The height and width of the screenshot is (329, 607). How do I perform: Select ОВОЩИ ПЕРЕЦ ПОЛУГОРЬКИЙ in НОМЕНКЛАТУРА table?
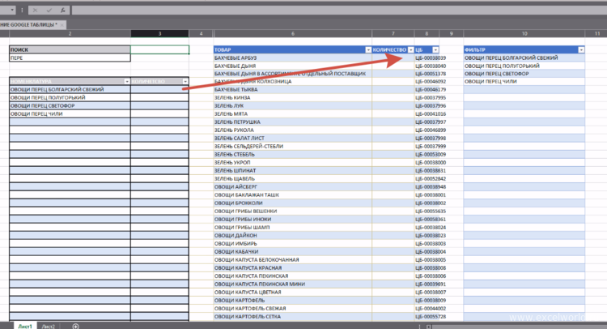(70, 98)
